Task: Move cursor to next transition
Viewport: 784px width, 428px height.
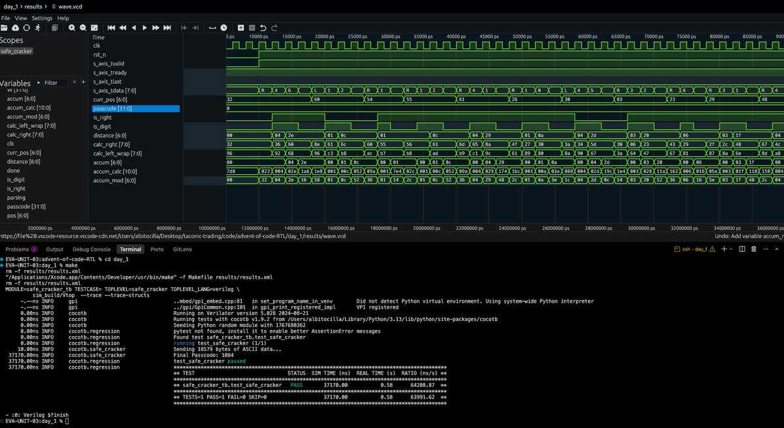Action: coord(195,28)
